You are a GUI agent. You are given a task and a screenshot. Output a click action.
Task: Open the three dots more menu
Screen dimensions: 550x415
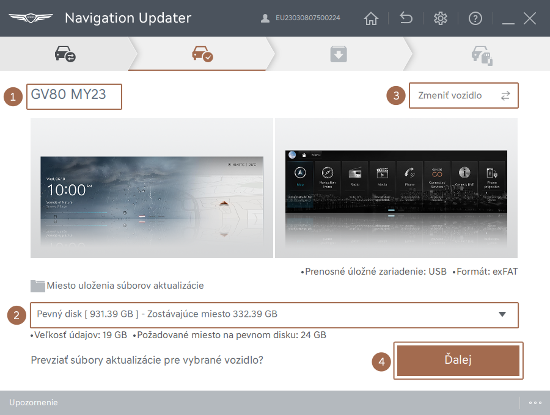point(535,403)
